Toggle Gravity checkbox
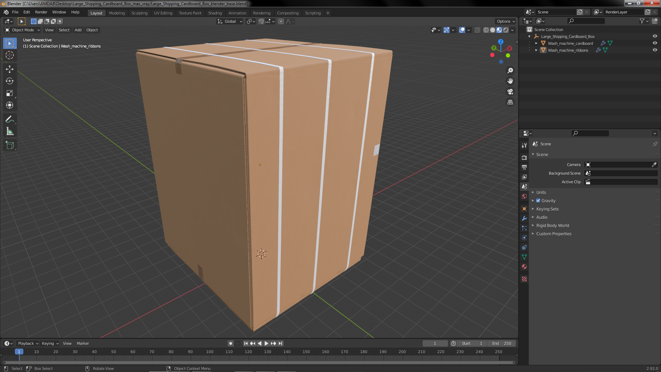 click(538, 200)
